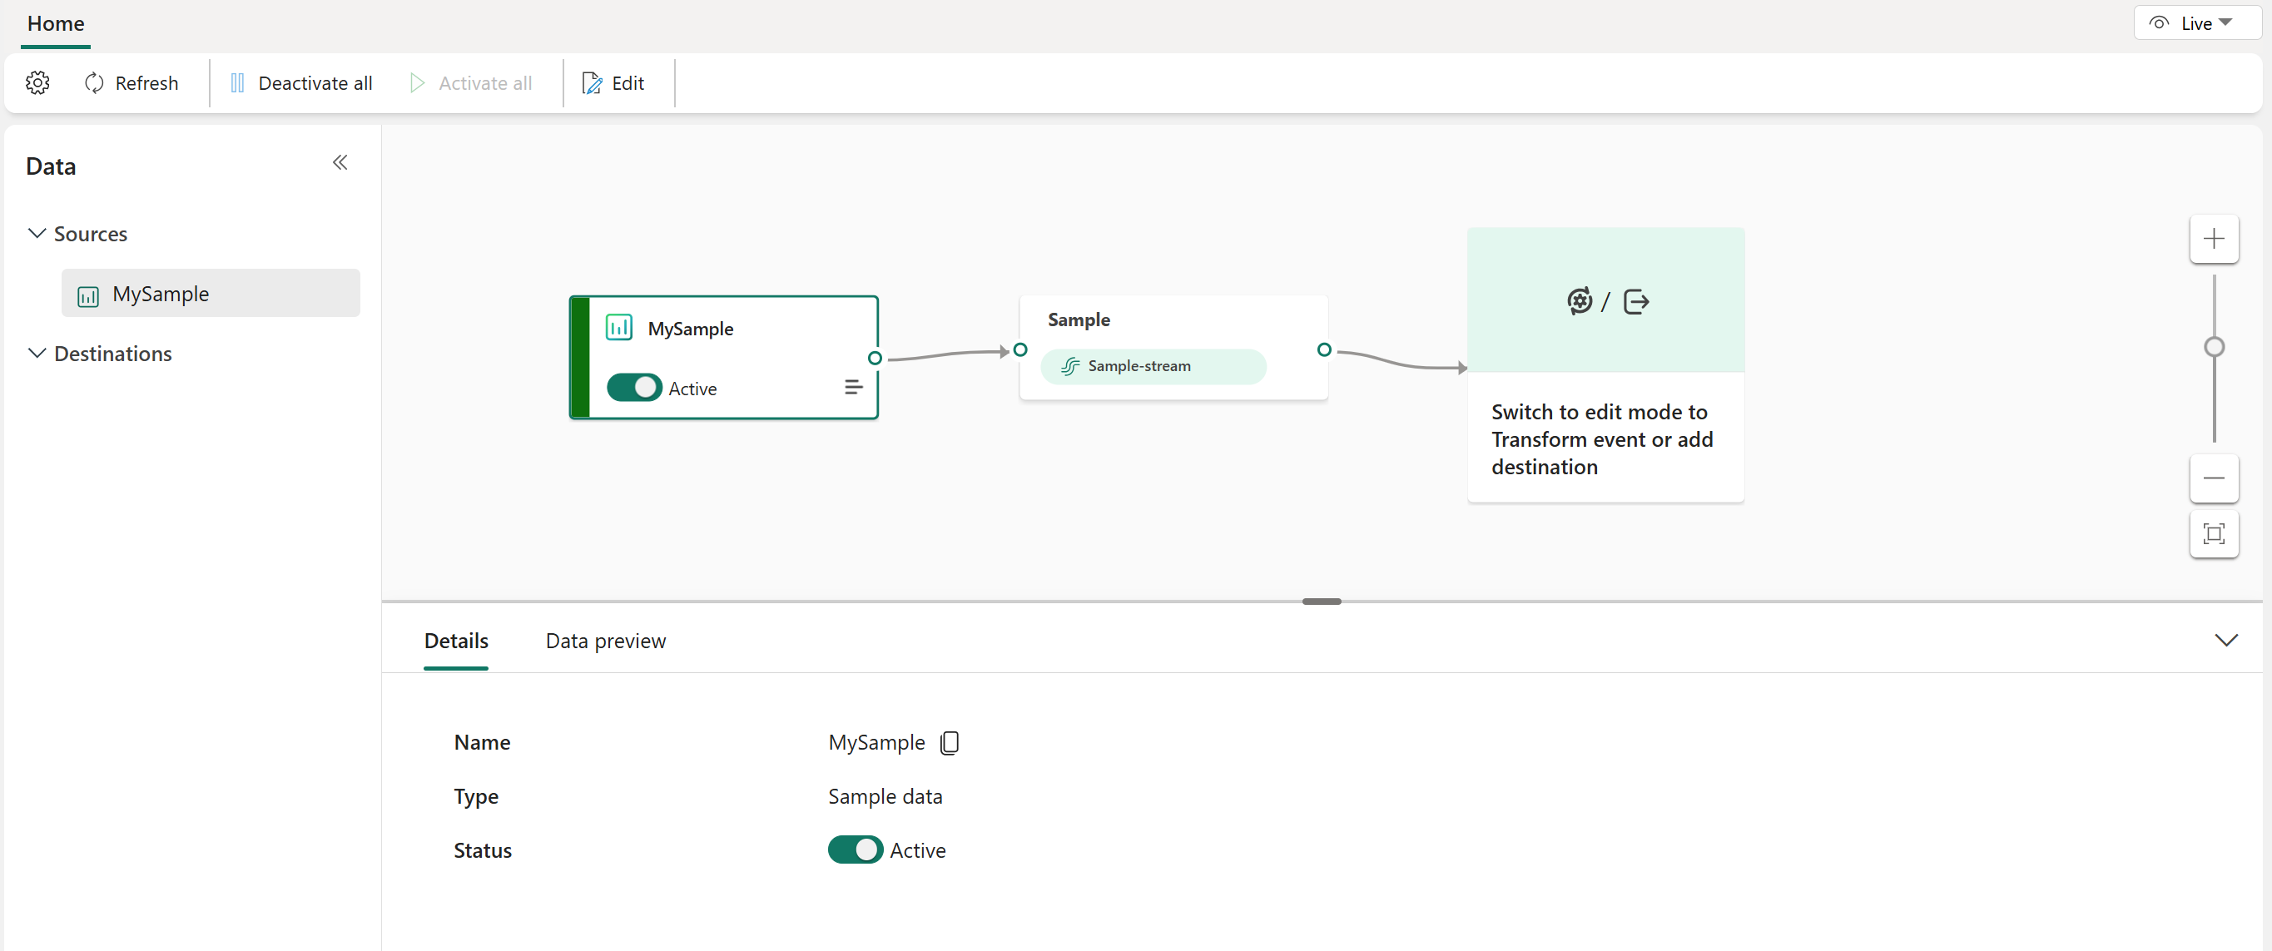Click the settings gear icon in toolbar
The image size is (2272, 951).
pos(37,82)
